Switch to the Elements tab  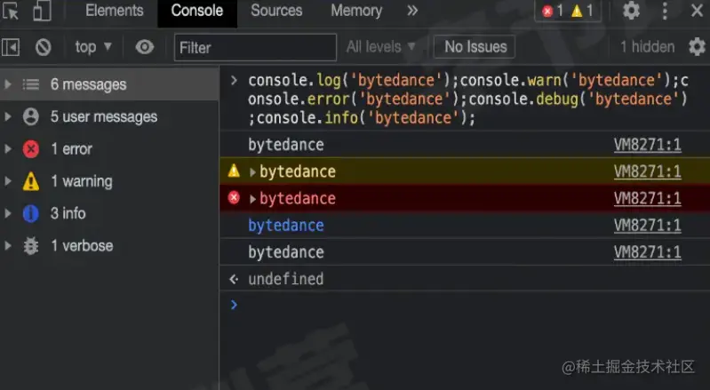click(114, 12)
